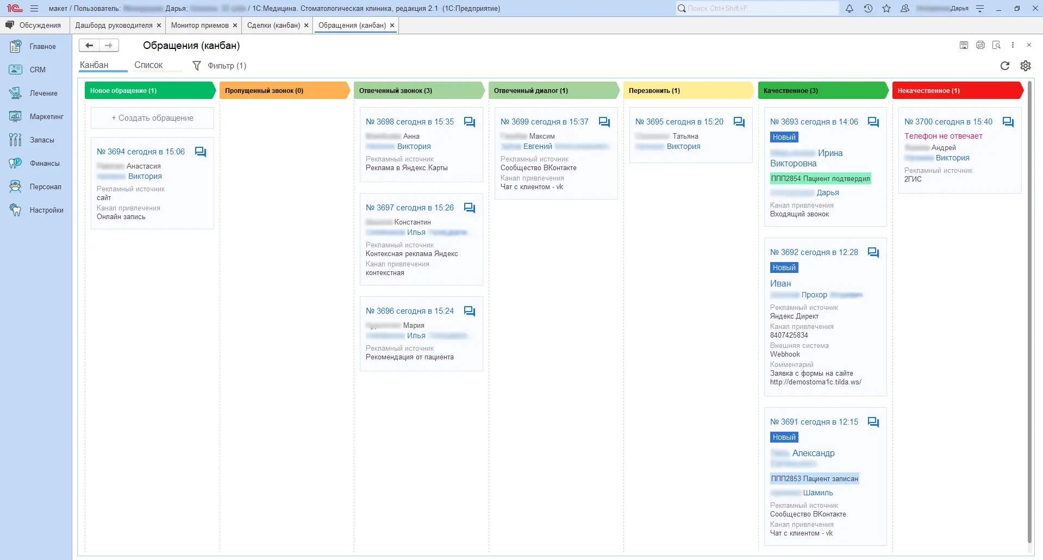Click the Некачественное (1) red column header
The image size is (1043, 560).
coord(957,91)
